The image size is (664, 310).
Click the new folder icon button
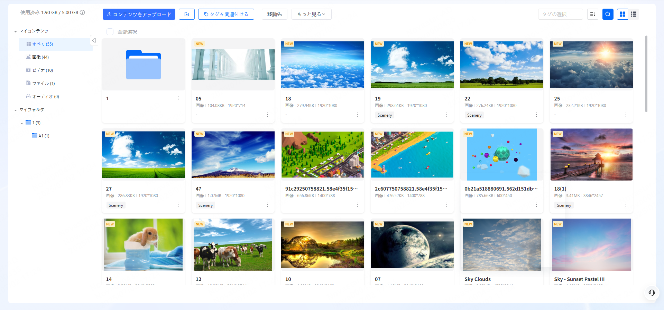pos(187,14)
